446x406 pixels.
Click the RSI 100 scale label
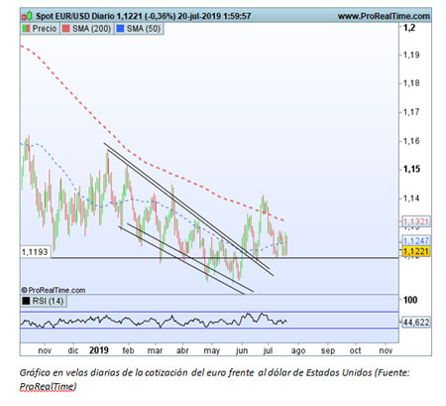[410, 300]
